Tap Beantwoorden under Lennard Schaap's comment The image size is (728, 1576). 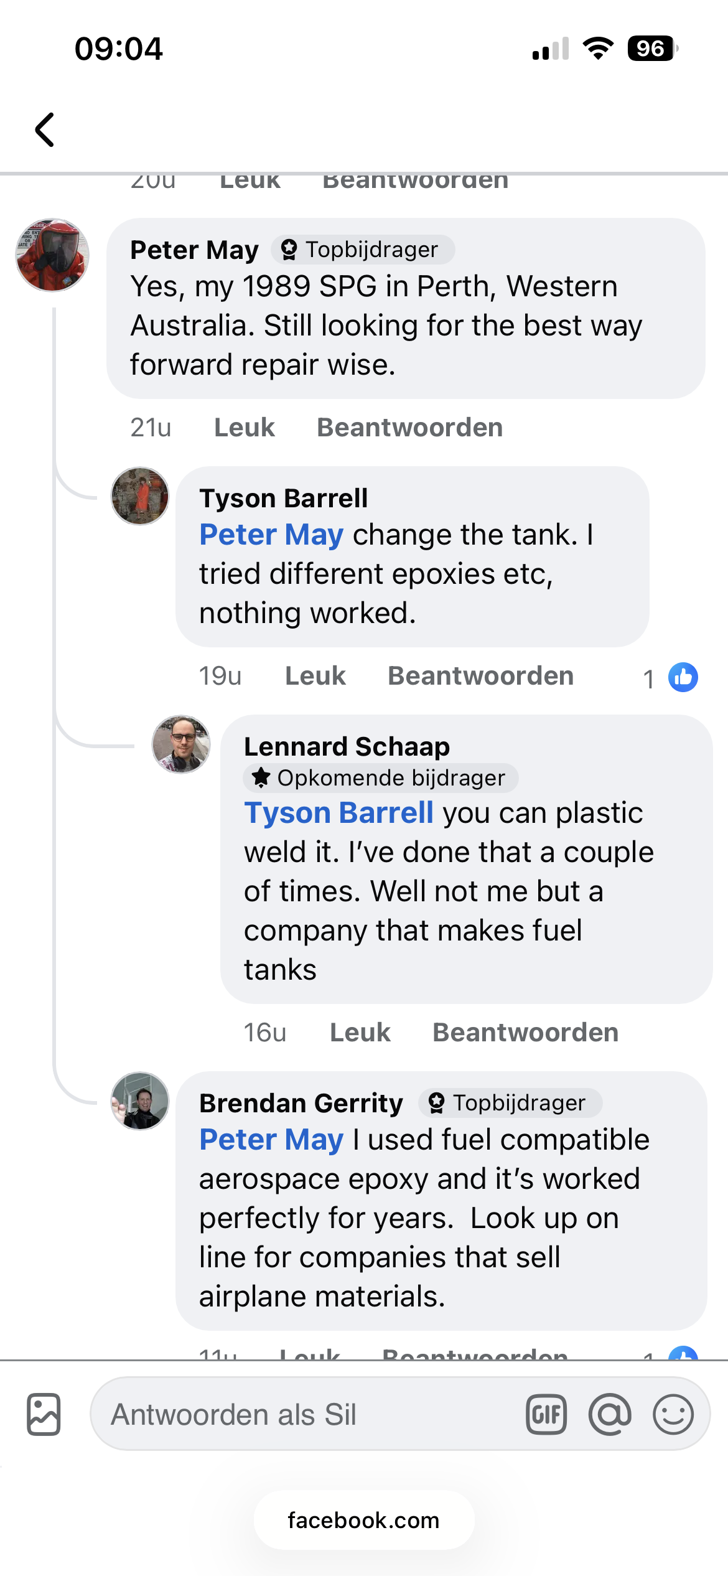525,1033
